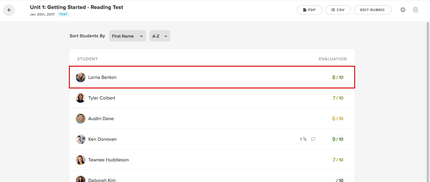430x182 pixels.
Task: Select the student name Ken Donovan
Action: point(102,139)
